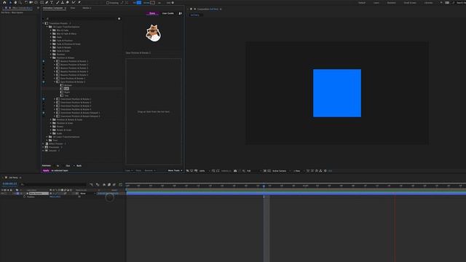Select the In animate option

pyautogui.click(x=58, y=166)
